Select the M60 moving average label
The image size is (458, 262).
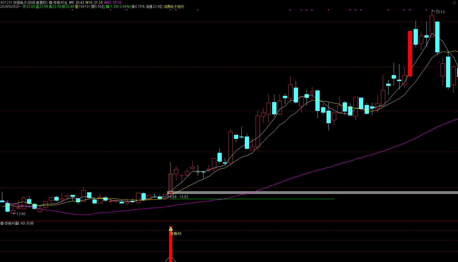[x=113, y=3]
